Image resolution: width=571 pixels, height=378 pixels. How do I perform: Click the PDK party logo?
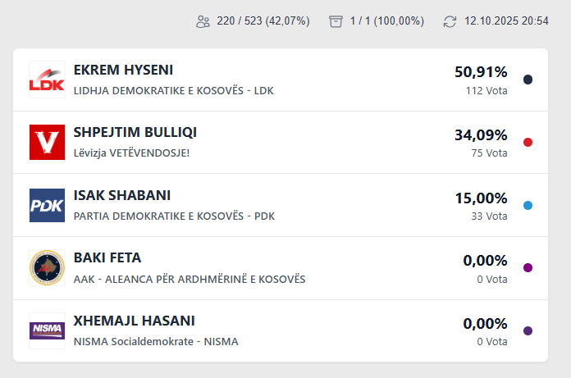click(x=47, y=205)
